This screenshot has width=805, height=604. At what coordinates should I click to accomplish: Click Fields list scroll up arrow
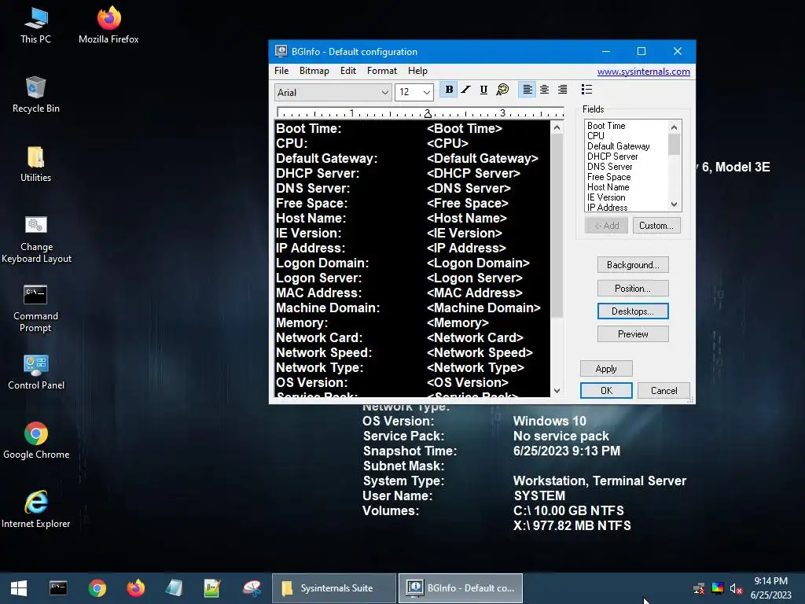click(x=674, y=127)
